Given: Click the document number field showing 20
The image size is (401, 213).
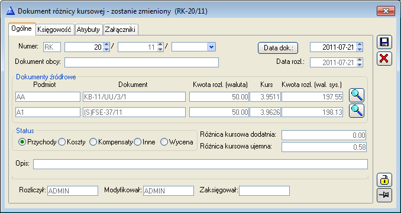Looking at the screenshot, I should coord(84,47).
